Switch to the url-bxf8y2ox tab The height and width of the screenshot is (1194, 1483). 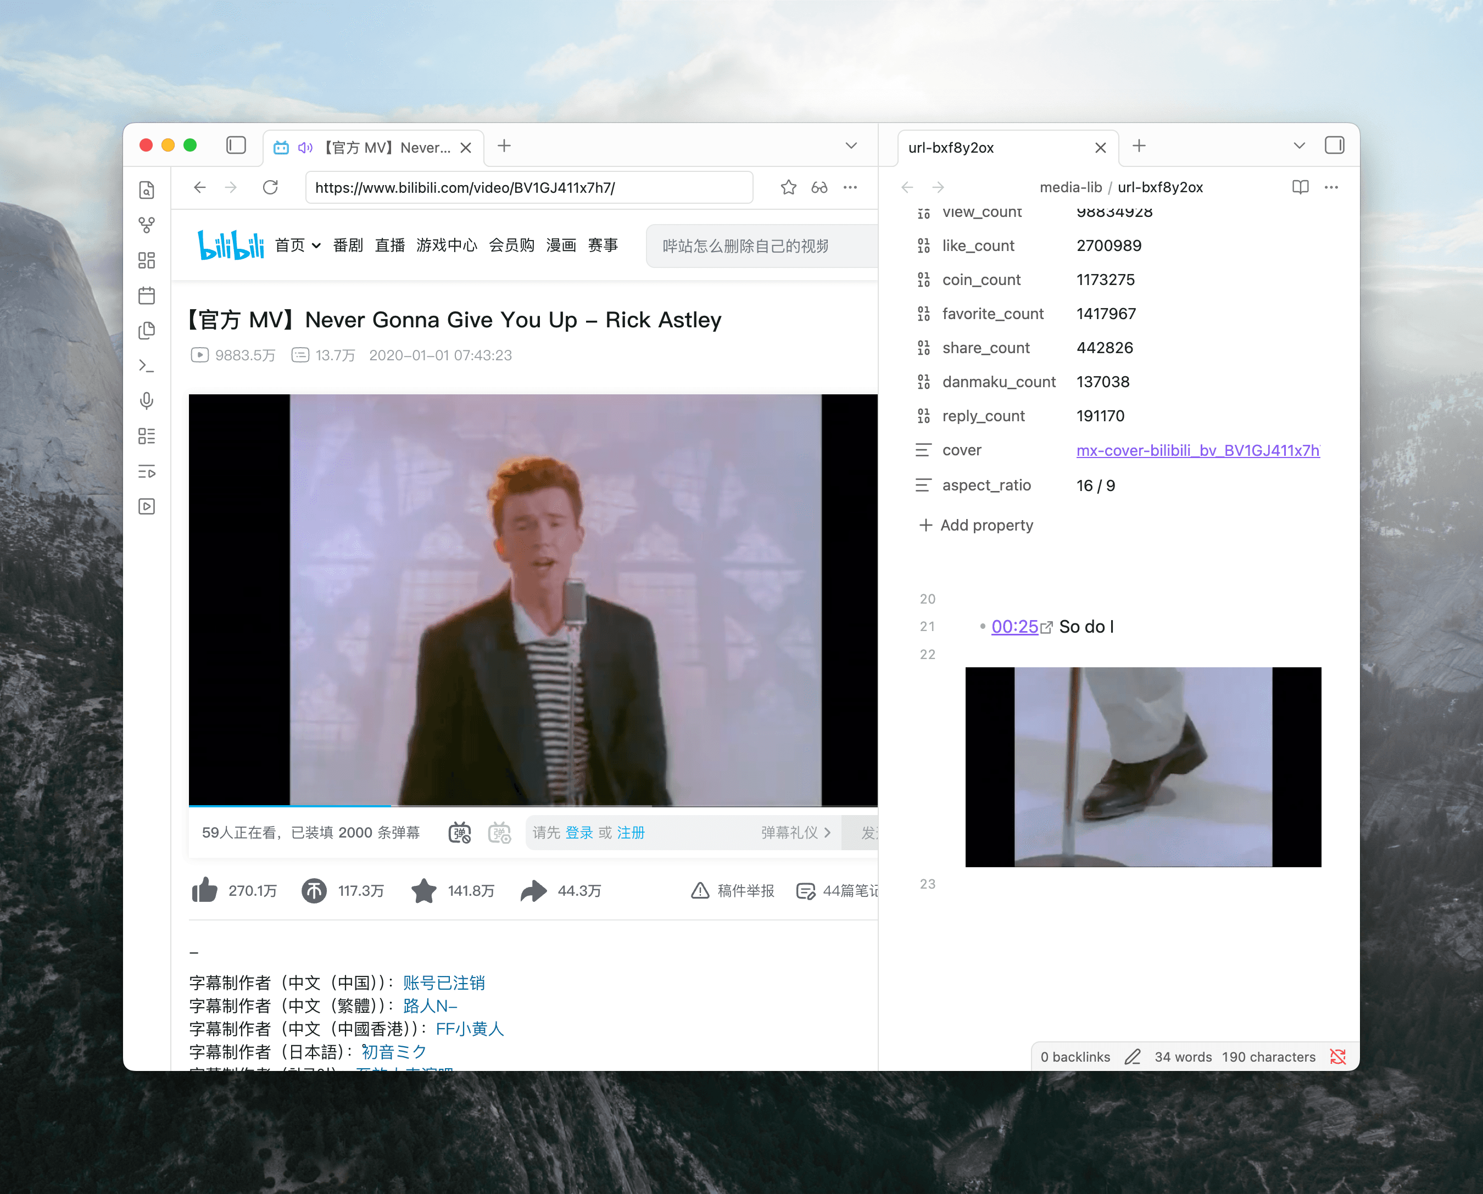tap(951, 147)
